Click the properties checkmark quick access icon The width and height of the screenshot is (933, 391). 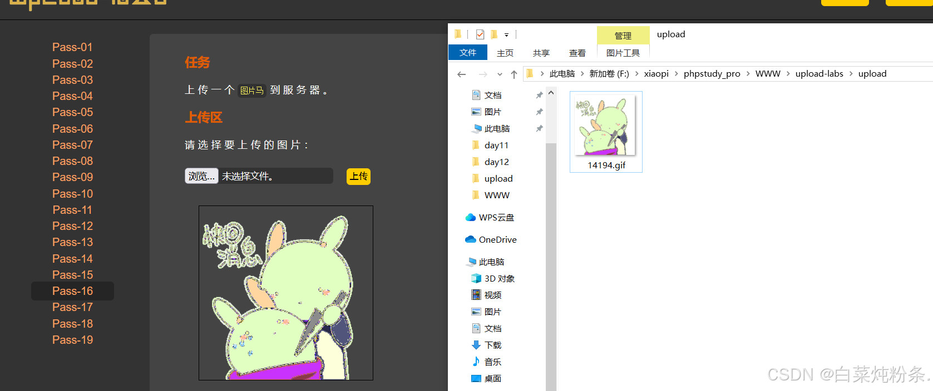[480, 34]
